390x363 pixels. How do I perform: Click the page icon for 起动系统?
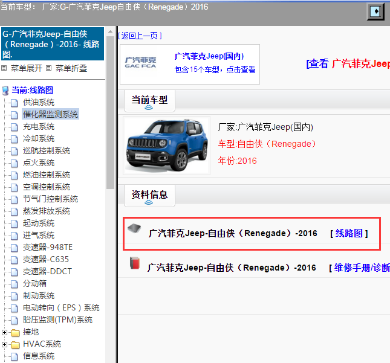click(x=15, y=223)
